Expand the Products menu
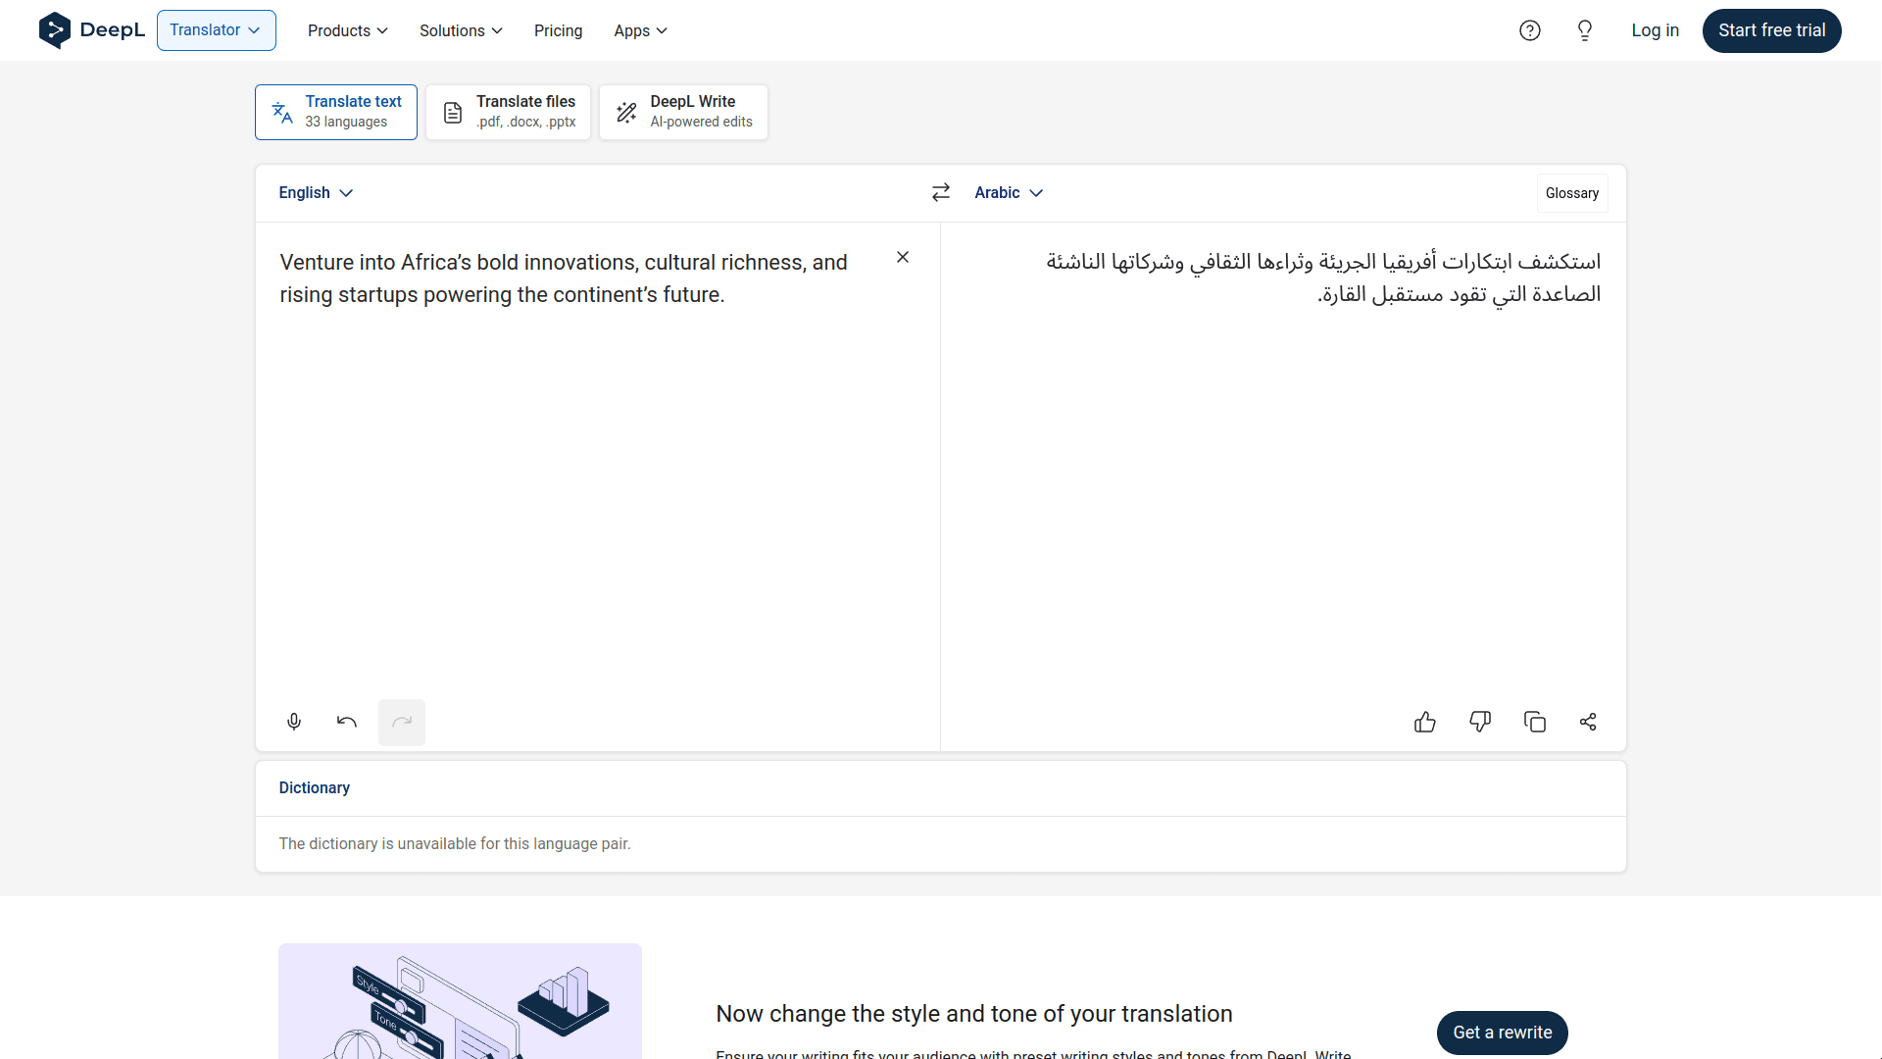 pyautogui.click(x=348, y=30)
